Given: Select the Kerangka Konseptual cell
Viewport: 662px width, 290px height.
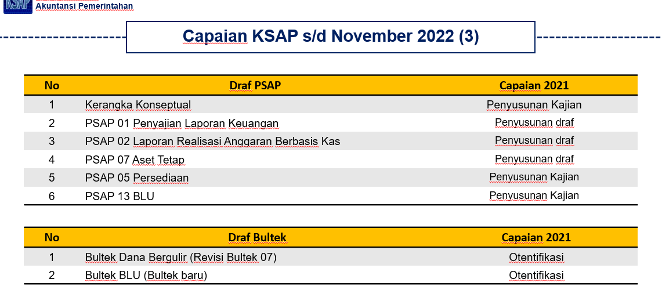Looking at the screenshot, I should click(138, 104).
